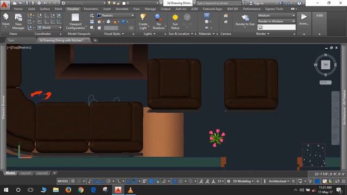
Task: Open the World UCS dropdown
Action: (49, 28)
